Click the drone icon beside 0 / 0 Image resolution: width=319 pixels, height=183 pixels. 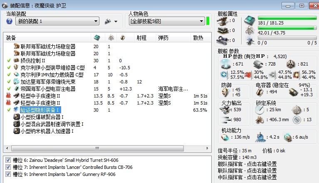click(x=250, y=41)
